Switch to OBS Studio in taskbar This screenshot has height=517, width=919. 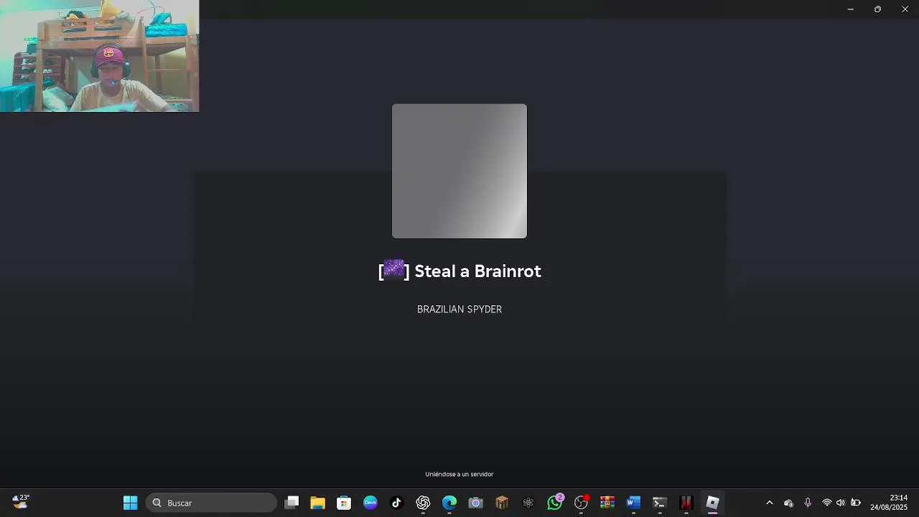point(581,503)
